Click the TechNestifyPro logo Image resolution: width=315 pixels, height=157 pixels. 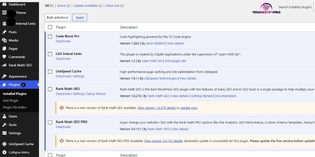[x=266, y=8]
